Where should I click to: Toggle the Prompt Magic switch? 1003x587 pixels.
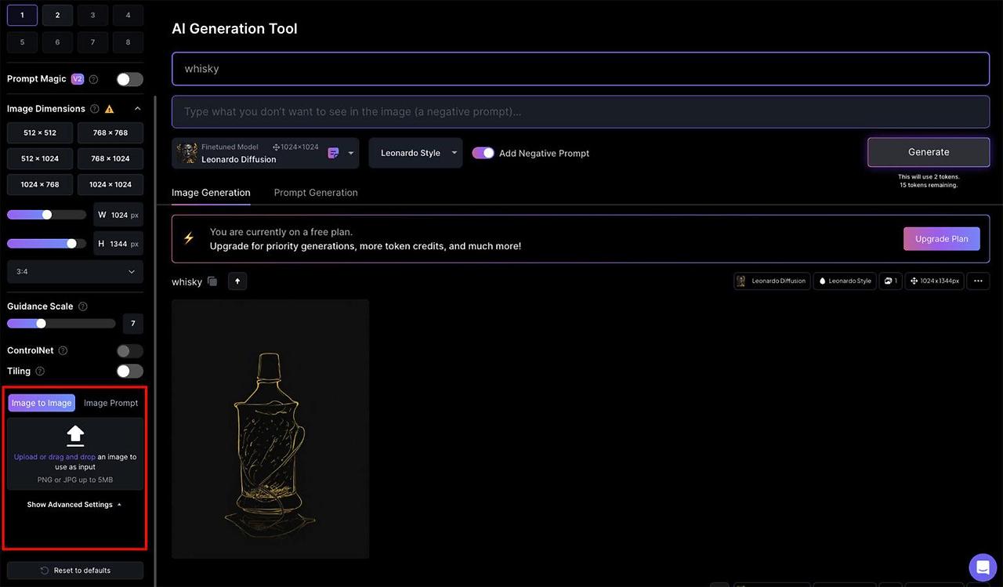(130, 79)
